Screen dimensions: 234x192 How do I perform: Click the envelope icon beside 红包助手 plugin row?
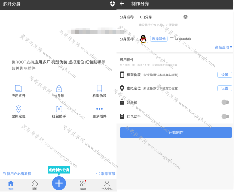tap(122, 116)
